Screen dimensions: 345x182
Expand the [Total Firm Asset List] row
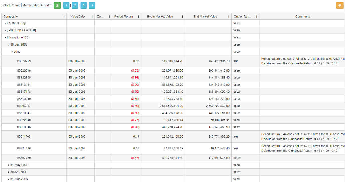click(5, 30)
